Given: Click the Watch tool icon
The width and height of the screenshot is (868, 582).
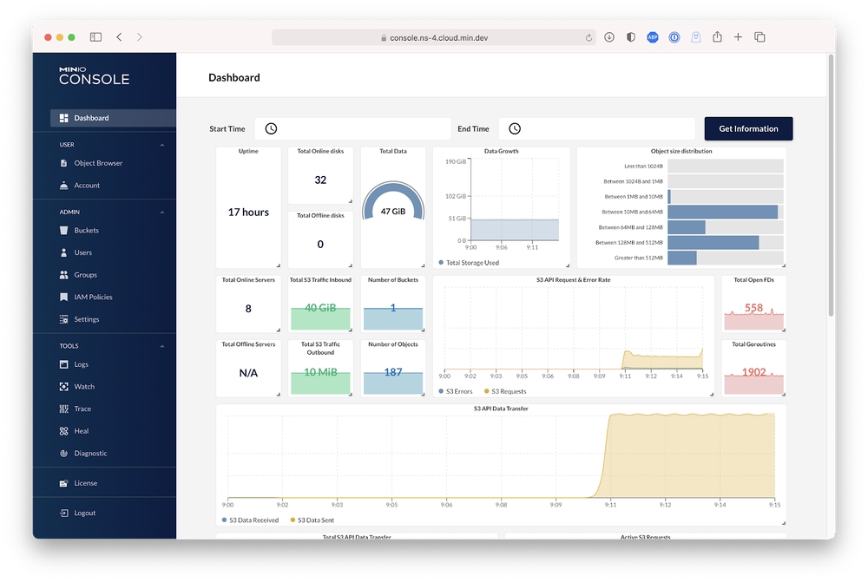Looking at the screenshot, I should tap(64, 387).
